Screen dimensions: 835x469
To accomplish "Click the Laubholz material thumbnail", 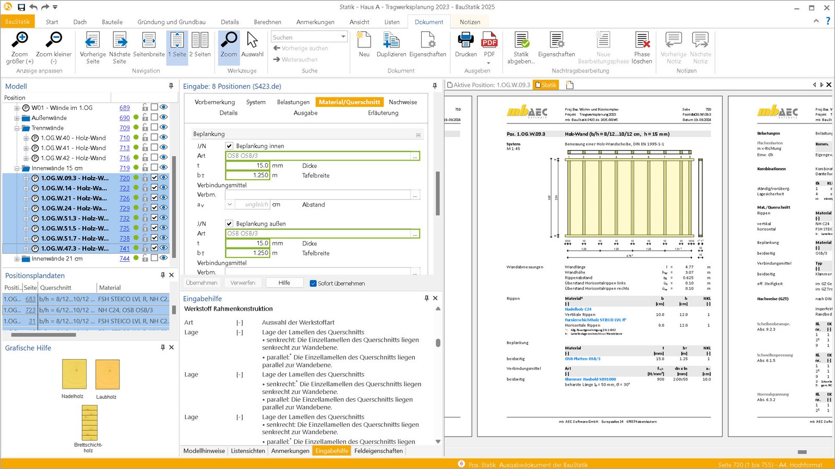I will click(108, 375).
